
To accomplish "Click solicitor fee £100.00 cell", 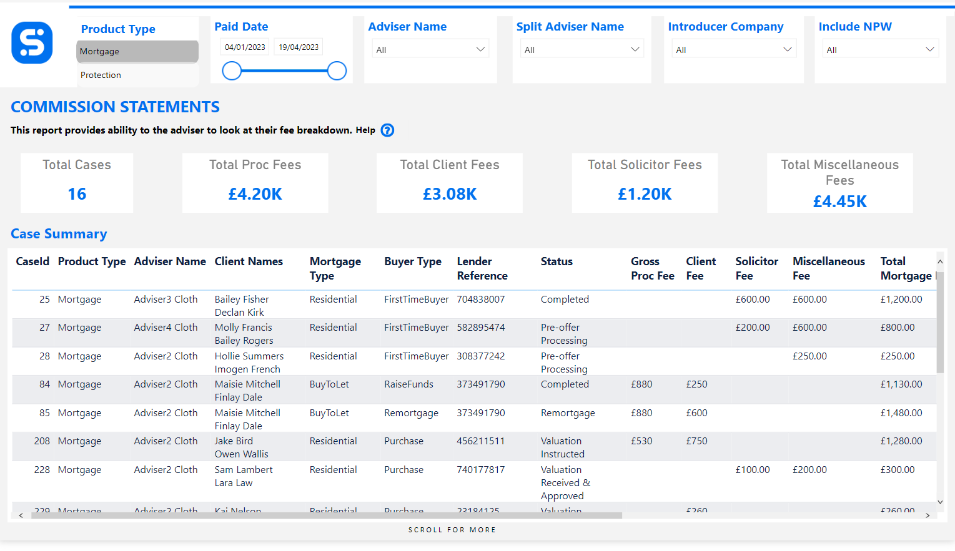I will (753, 470).
